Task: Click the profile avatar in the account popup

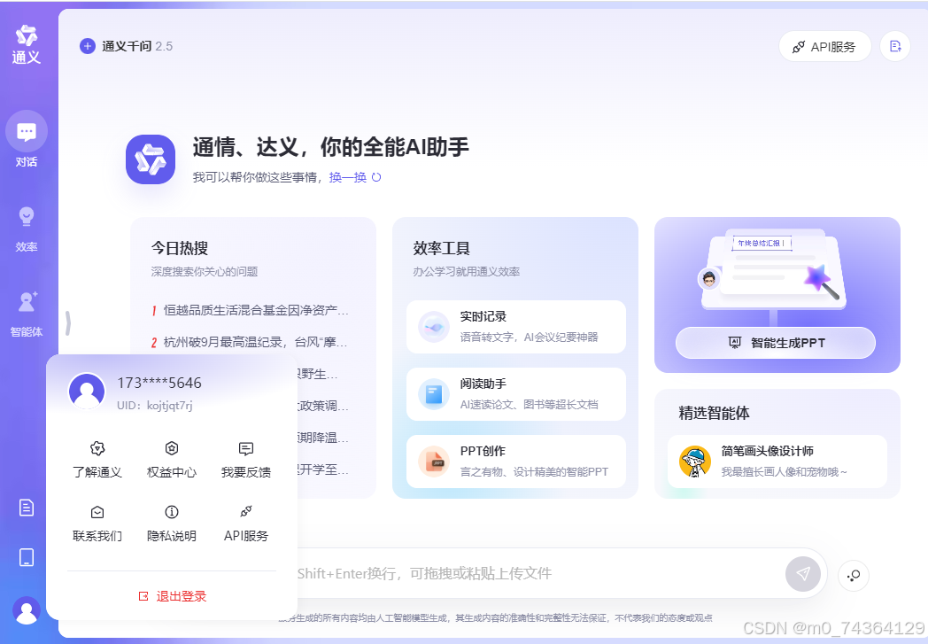Action: [x=87, y=391]
